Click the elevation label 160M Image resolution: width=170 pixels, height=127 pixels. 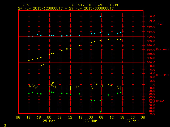pos(113,5)
